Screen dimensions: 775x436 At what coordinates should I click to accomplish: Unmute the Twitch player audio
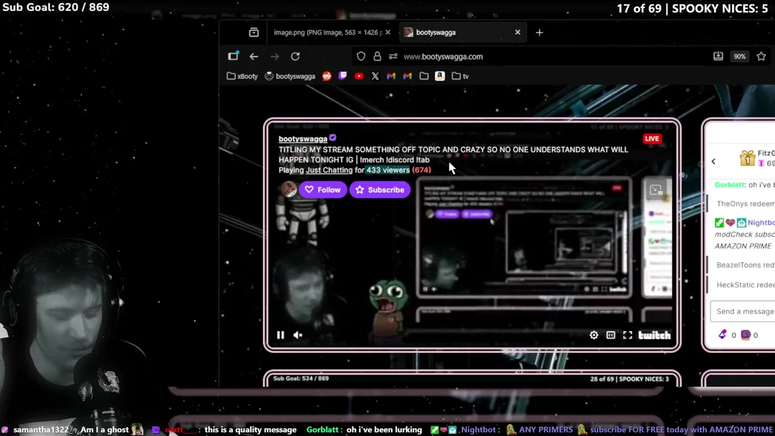coord(298,335)
